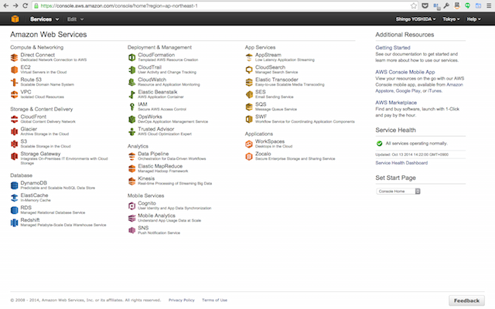Viewport: 495px width, 309px height.
Task: Open the Console Home start page dropdown
Action: tap(398, 191)
